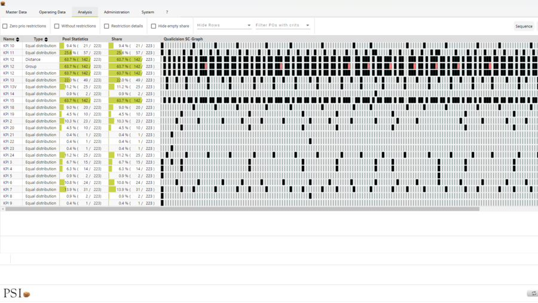
Task: Click the Pool Statistics column header
Action: tap(75, 39)
